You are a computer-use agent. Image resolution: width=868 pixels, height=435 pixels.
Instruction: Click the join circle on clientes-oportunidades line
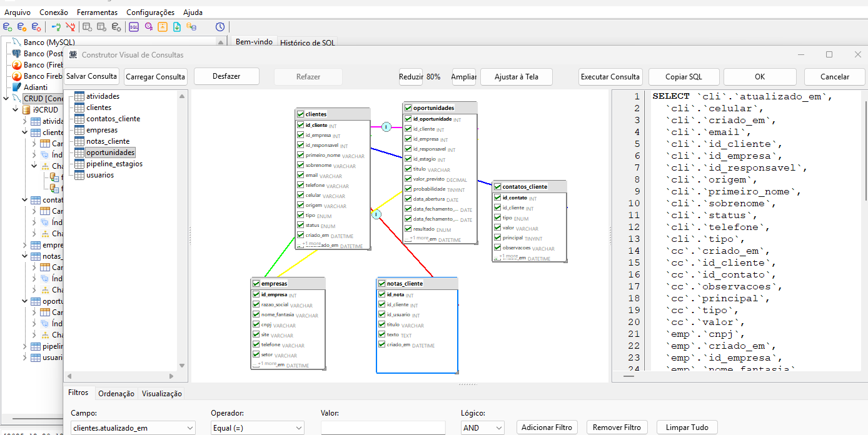click(386, 127)
